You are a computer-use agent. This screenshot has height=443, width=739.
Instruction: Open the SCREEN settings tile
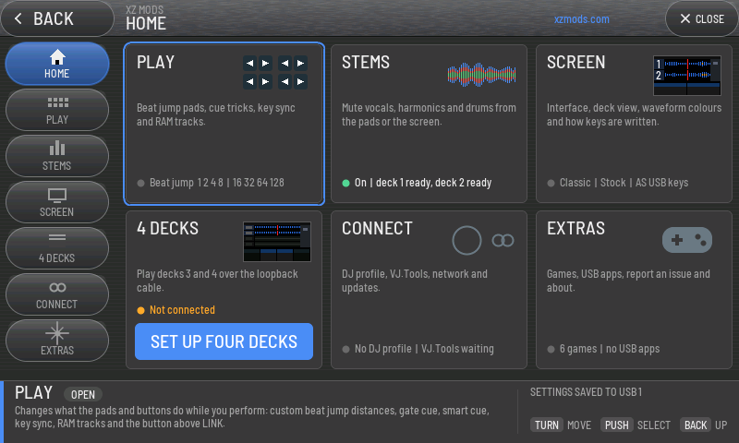point(634,124)
